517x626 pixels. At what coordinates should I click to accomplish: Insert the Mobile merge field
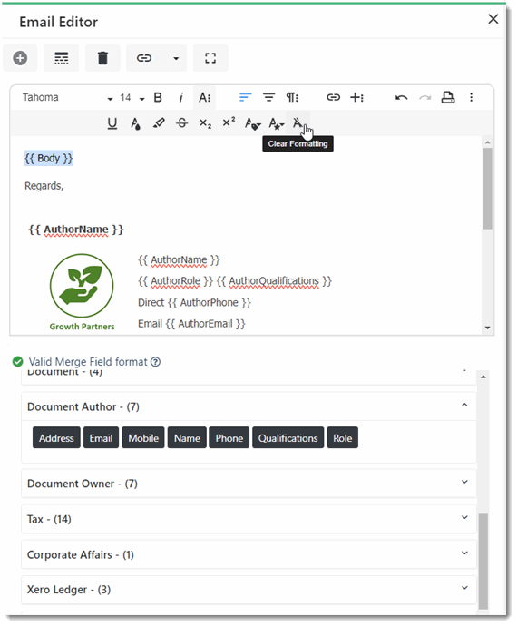point(143,438)
